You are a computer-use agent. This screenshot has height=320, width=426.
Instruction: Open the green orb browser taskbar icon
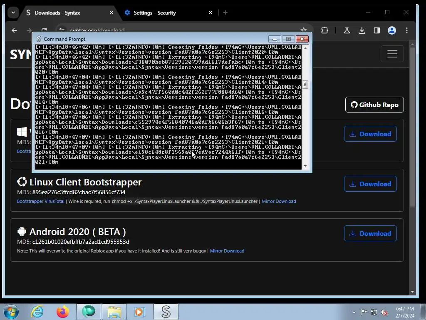pyautogui.click(x=89, y=312)
